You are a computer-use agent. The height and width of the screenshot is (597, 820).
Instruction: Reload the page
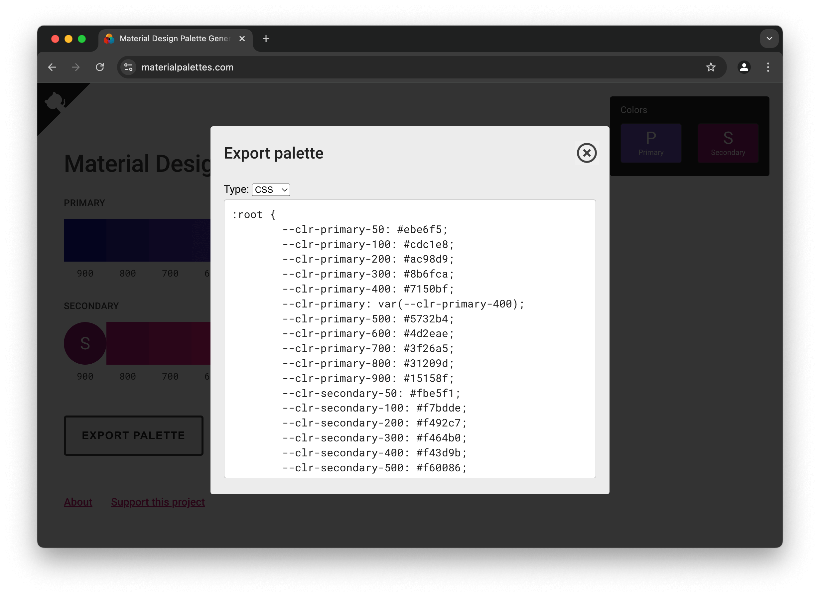(x=100, y=67)
